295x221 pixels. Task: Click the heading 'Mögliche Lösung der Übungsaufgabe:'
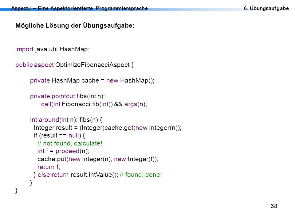tap(75, 25)
